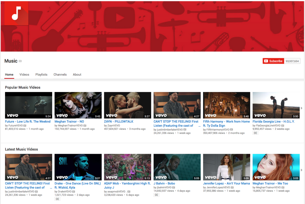Screen dimensions: 305x204
Task: Click the CC badge under Drake One Dance
Action: [57, 199]
